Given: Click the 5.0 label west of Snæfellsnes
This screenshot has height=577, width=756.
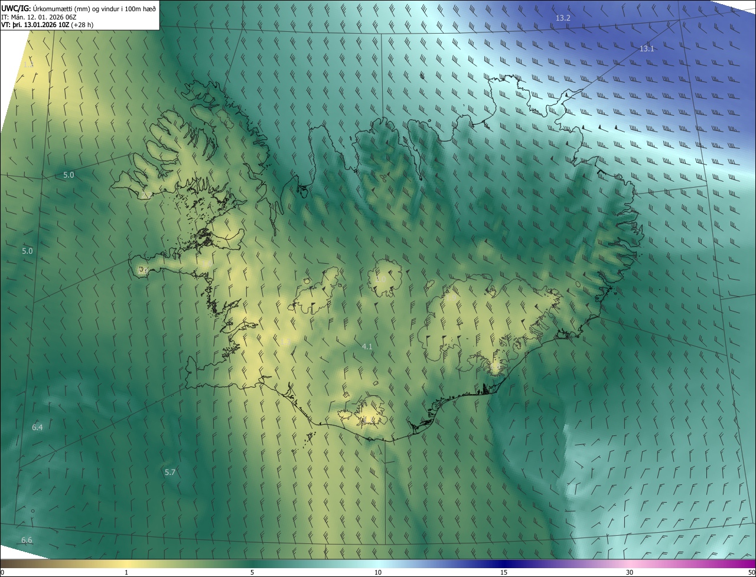Looking at the screenshot, I should tap(27, 251).
